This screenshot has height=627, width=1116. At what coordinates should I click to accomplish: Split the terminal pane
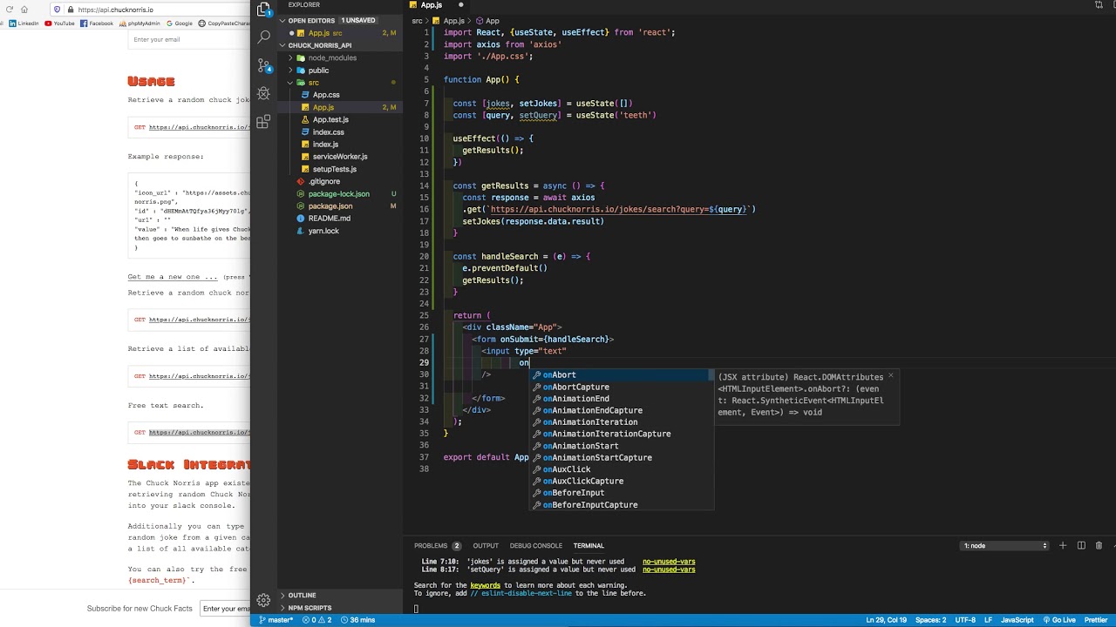1081,546
